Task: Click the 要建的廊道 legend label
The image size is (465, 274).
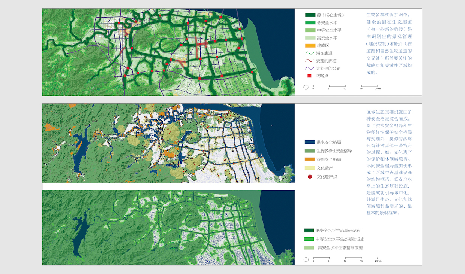Action: click(326, 61)
